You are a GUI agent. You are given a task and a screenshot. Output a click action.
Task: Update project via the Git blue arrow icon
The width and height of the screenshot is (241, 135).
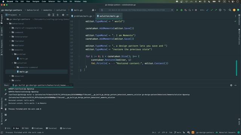[207, 10]
